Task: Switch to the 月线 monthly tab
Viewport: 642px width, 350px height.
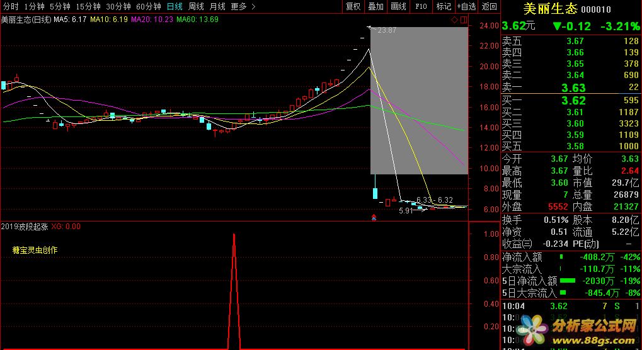Action: (217, 6)
